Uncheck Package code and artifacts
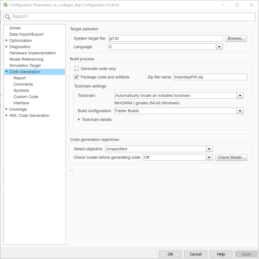The image size is (259, 259). pos(76,77)
